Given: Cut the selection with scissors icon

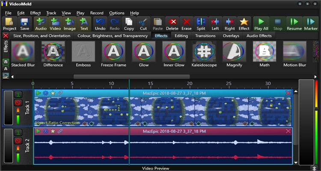Looking at the screenshot, I should [143, 24].
